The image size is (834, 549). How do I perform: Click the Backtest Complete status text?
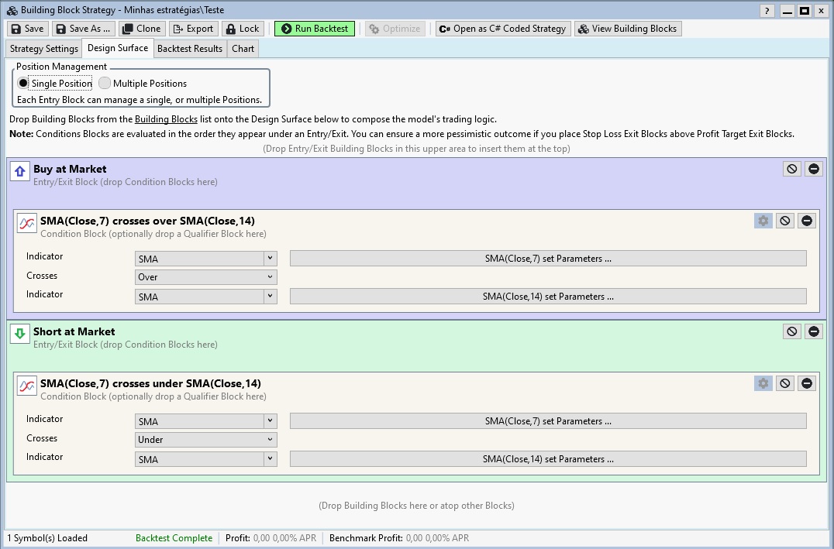(174, 538)
